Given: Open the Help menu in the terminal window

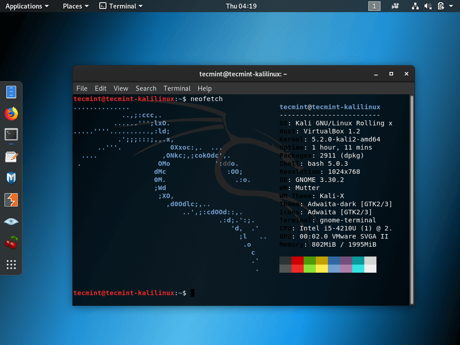Looking at the screenshot, I should (204, 88).
